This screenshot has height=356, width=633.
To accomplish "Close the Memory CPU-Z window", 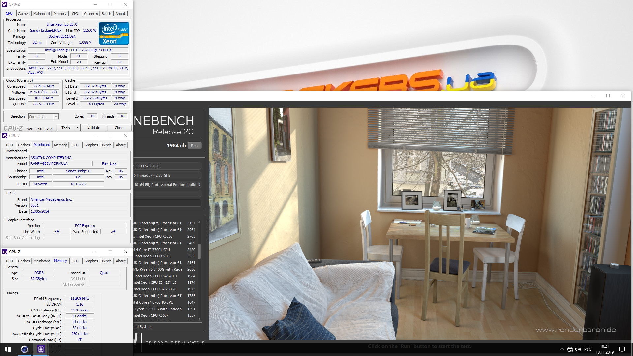I will coord(125,252).
